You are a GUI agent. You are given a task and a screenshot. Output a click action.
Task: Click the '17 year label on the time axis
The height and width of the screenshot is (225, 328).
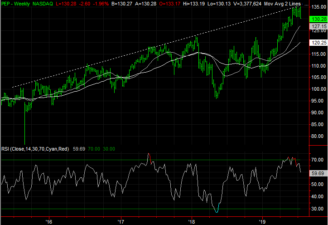click(x=121, y=221)
